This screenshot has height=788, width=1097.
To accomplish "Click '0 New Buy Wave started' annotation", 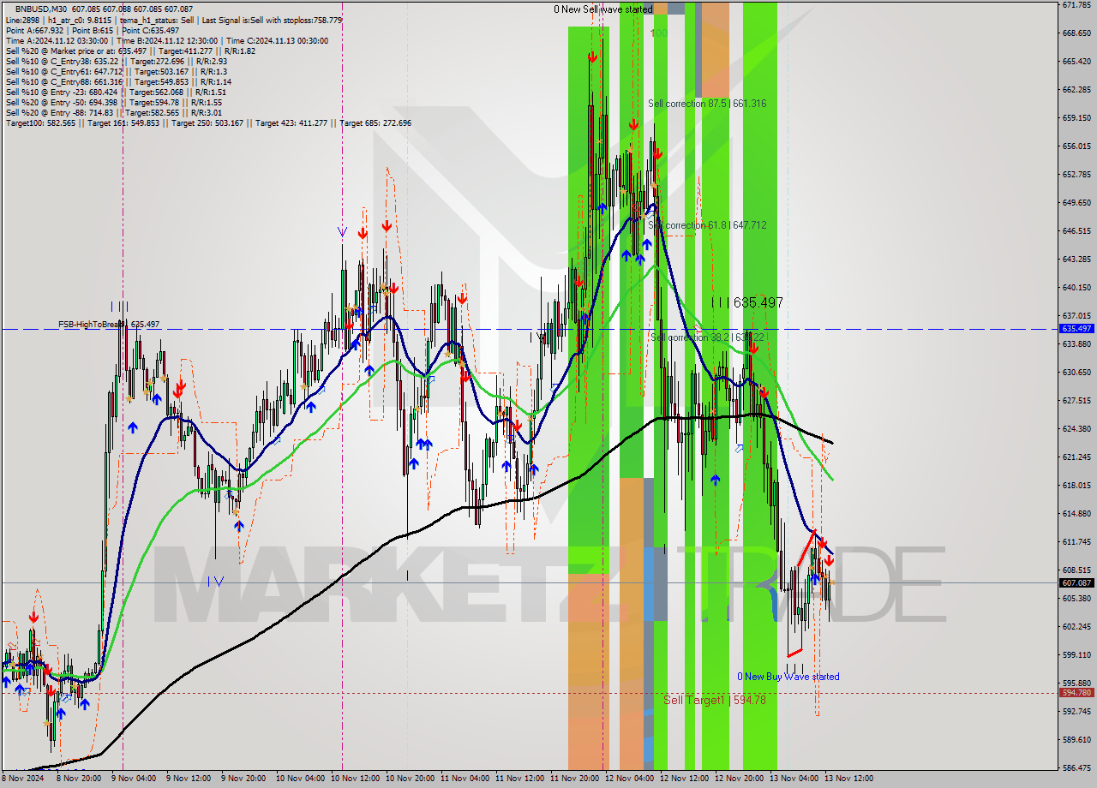I will pos(788,677).
